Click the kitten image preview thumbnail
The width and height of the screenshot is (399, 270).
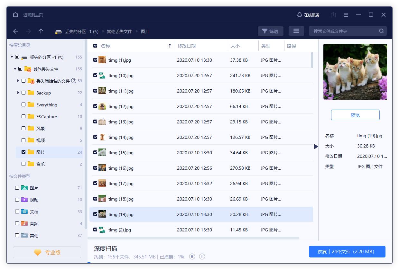pyautogui.click(x=355, y=71)
